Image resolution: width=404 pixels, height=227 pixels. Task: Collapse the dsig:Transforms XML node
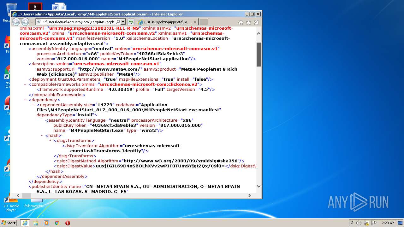(50, 141)
